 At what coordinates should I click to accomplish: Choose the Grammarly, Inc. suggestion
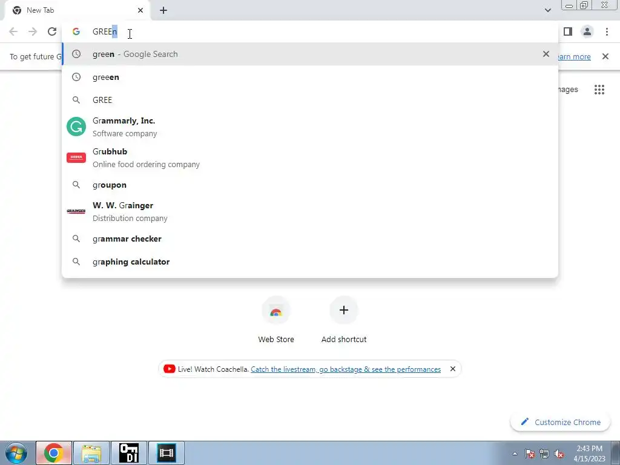click(310, 127)
